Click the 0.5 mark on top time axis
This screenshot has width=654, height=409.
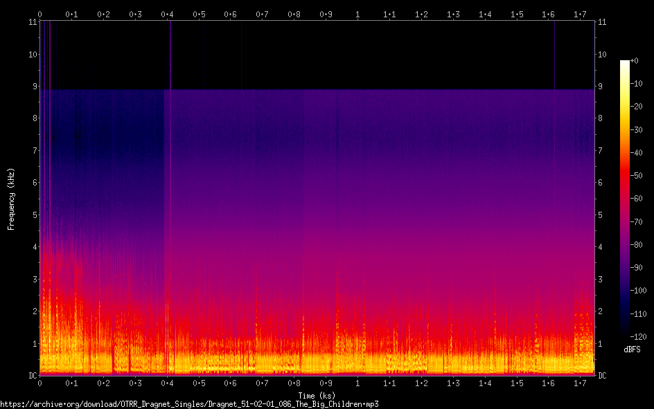(x=199, y=14)
